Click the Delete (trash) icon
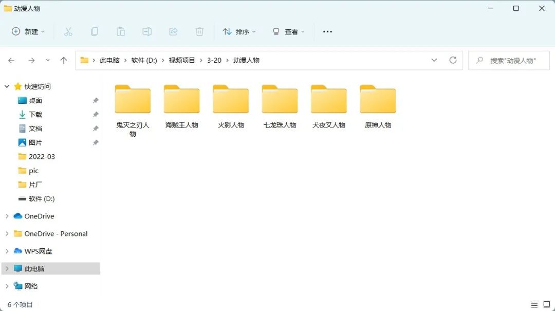Screen dimensions: 555x311 [x=199, y=31]
